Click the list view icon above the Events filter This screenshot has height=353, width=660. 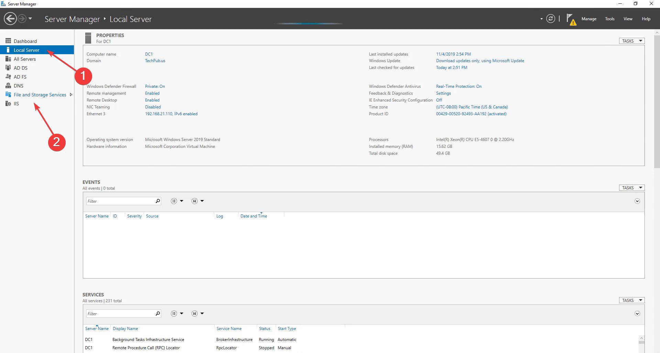pyautogui.click(x=174, y=201)
